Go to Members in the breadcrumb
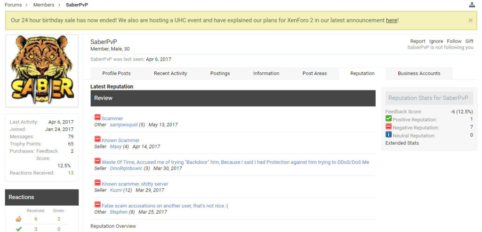The image size is (482, 232). pos(44,5)
